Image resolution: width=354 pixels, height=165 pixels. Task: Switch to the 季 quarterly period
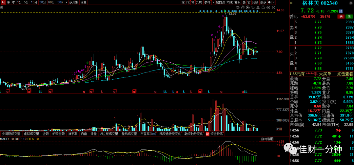click(8, 2)
